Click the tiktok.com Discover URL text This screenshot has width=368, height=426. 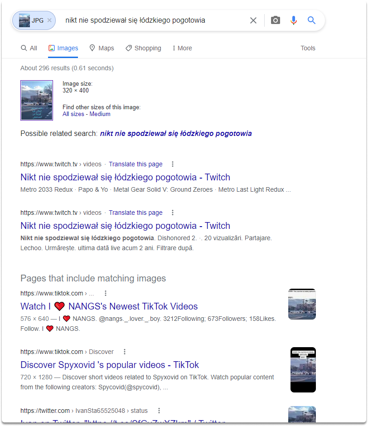(67, 352)
